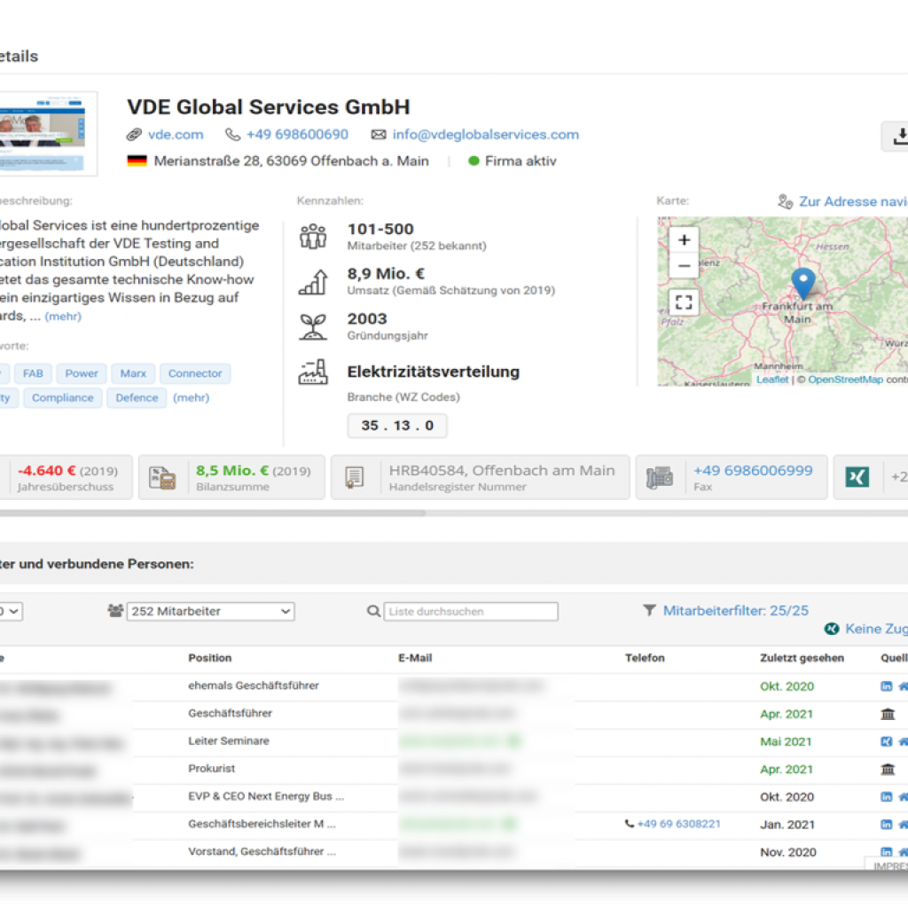The height and width of the screenshot is (908, 908).
Task: Click info@vdeglobalservices.com email link
Action: pyautogui.click(x=485, y=135)
